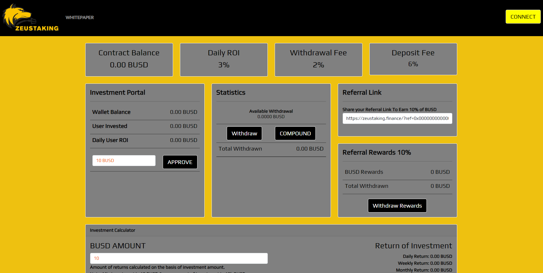This screenshot has width=543, height=273.
Task: Click the Investment Portal heading
Action: [x=117, y=93]
